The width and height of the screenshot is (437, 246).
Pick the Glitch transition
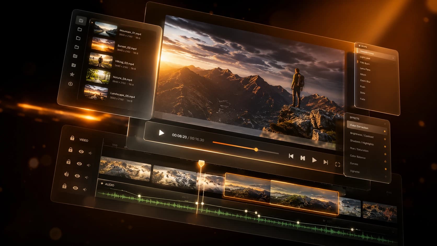pyautogui.click(x=363, y=75)
